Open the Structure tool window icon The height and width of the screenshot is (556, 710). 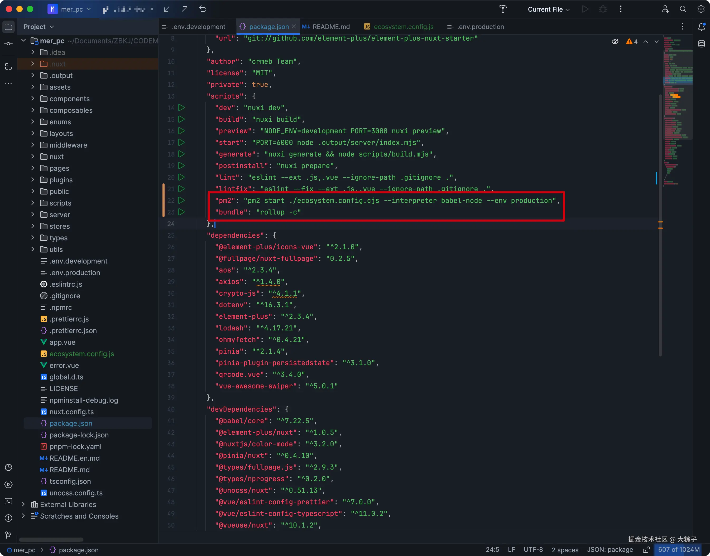[8, 67]
